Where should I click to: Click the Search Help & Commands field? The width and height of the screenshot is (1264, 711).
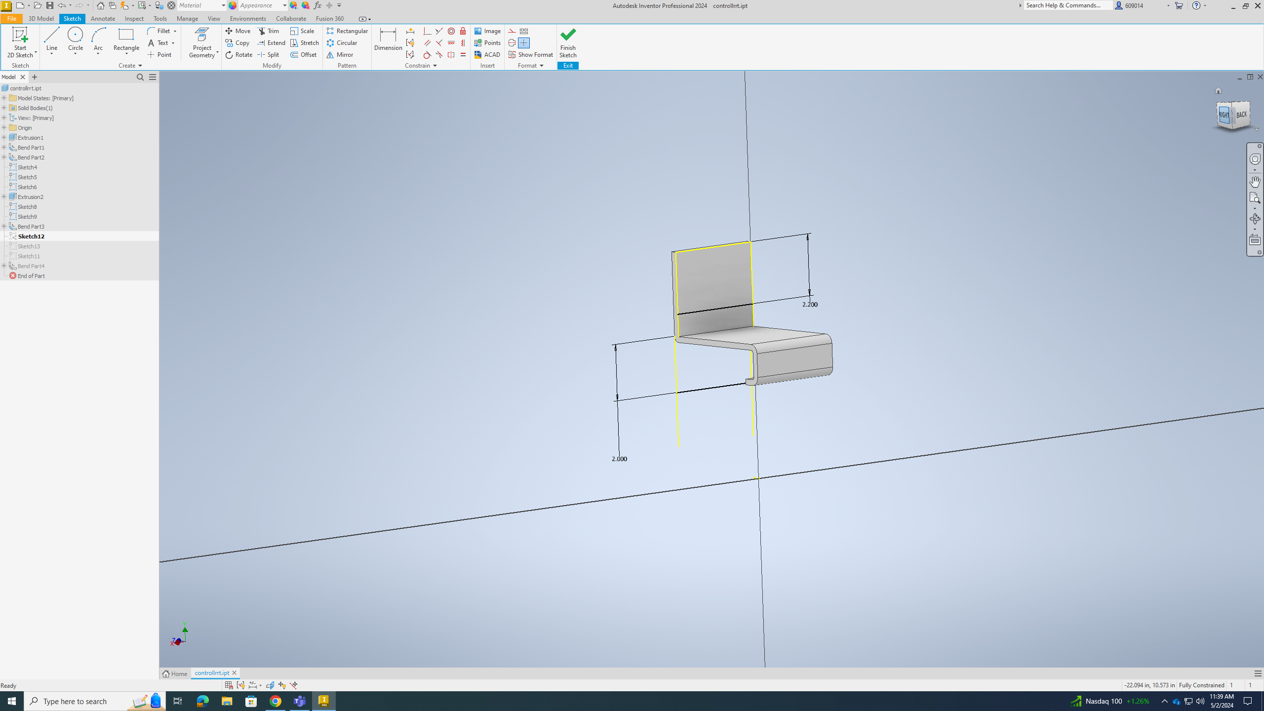click(x=1068, y=5)
